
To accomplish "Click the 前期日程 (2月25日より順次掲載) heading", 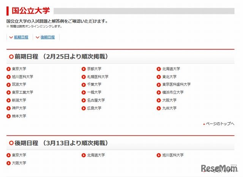I will pyautogui.click(x=61, y=56).
